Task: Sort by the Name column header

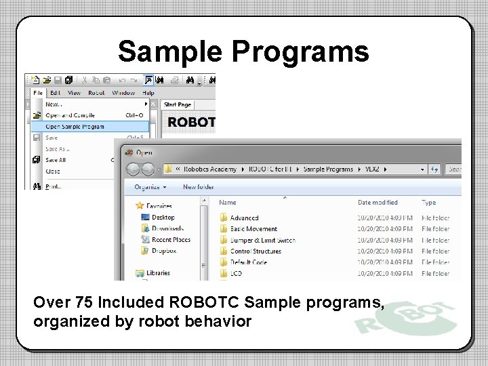Action: (228, 202)
